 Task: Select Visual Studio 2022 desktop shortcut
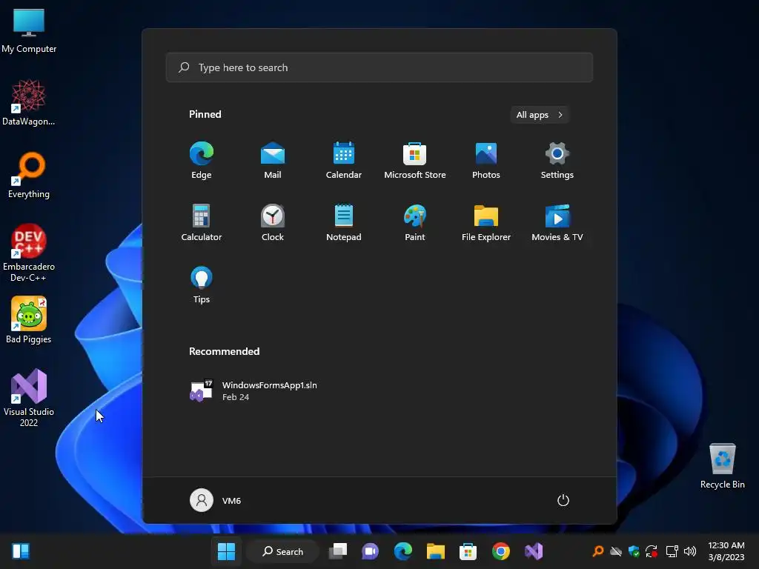pyautogui.click(x=29, y=398)
